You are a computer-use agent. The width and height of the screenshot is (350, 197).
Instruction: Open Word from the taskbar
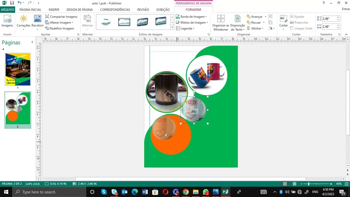[x=145, y=192]
